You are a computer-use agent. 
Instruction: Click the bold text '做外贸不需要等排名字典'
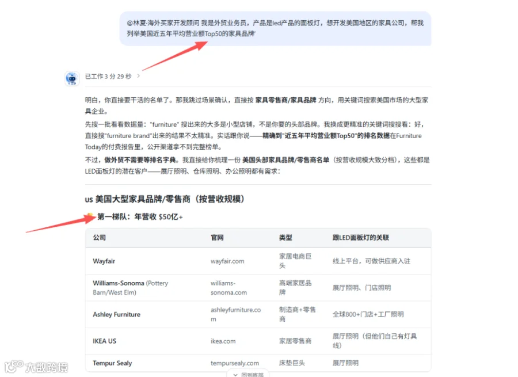point(140,160)
